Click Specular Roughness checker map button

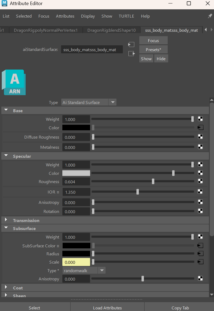click(200, 181)
